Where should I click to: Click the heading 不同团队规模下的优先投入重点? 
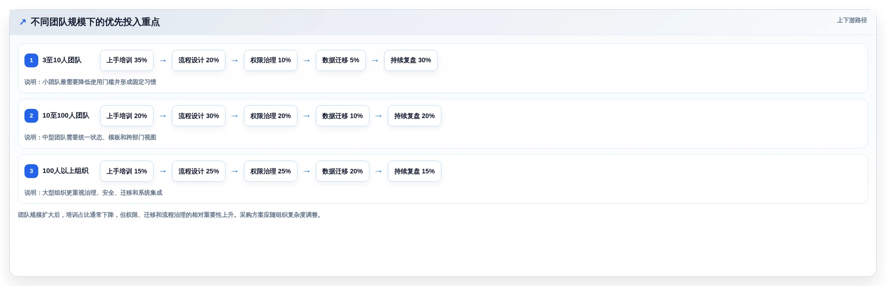[x=95, y=22]
